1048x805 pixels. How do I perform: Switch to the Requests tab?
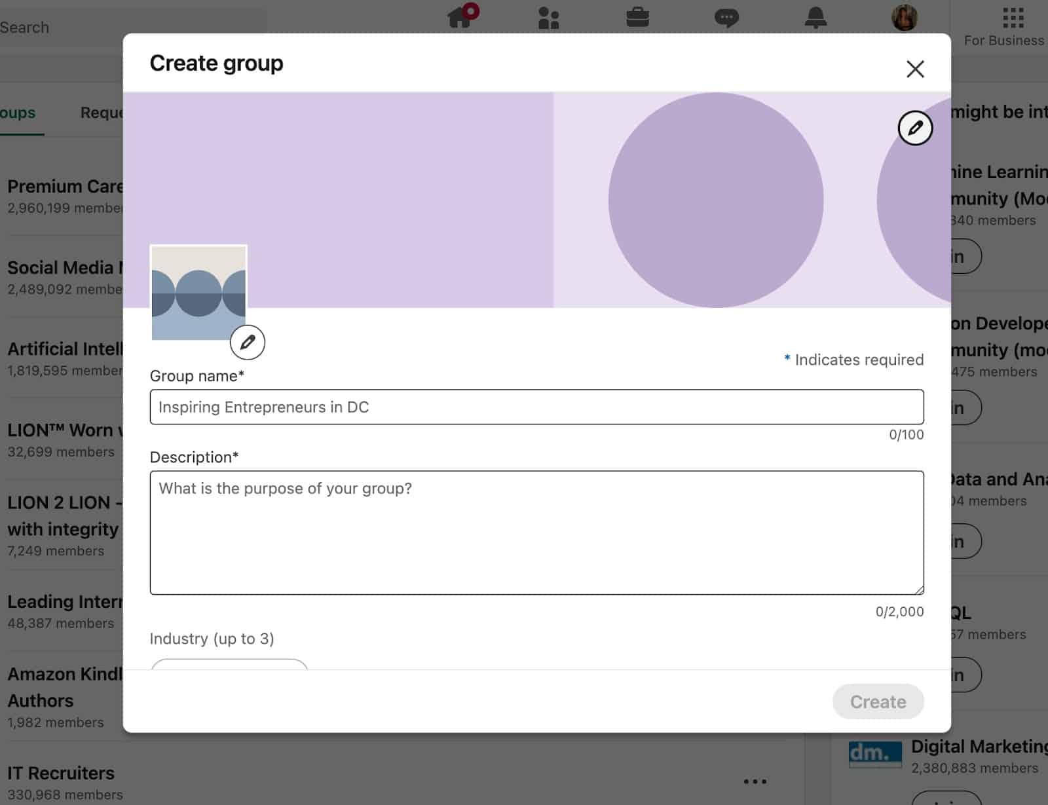(x=102, y=113)
